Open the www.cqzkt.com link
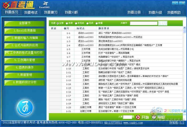 tap(133, 123)
